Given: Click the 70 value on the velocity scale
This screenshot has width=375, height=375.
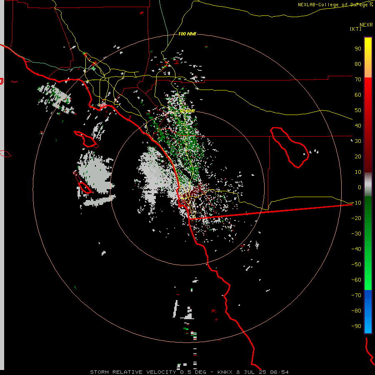Looking at the screenshot, I should coord(358,80).
